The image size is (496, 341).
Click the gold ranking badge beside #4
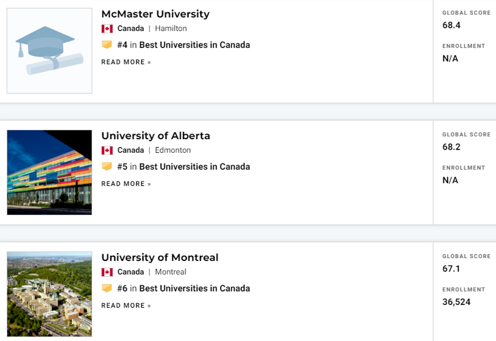coord(107,45)
